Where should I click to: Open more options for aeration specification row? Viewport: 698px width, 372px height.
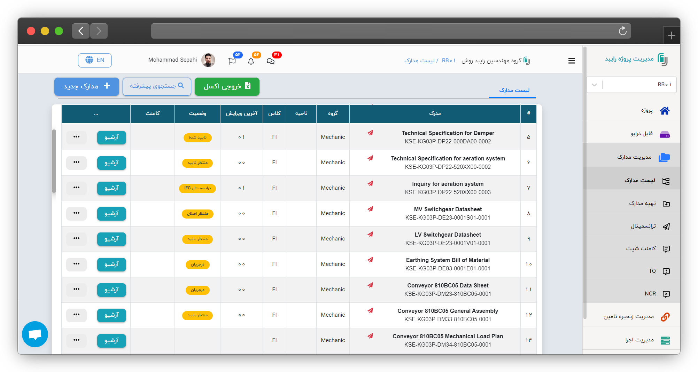[x=76, y=162]
